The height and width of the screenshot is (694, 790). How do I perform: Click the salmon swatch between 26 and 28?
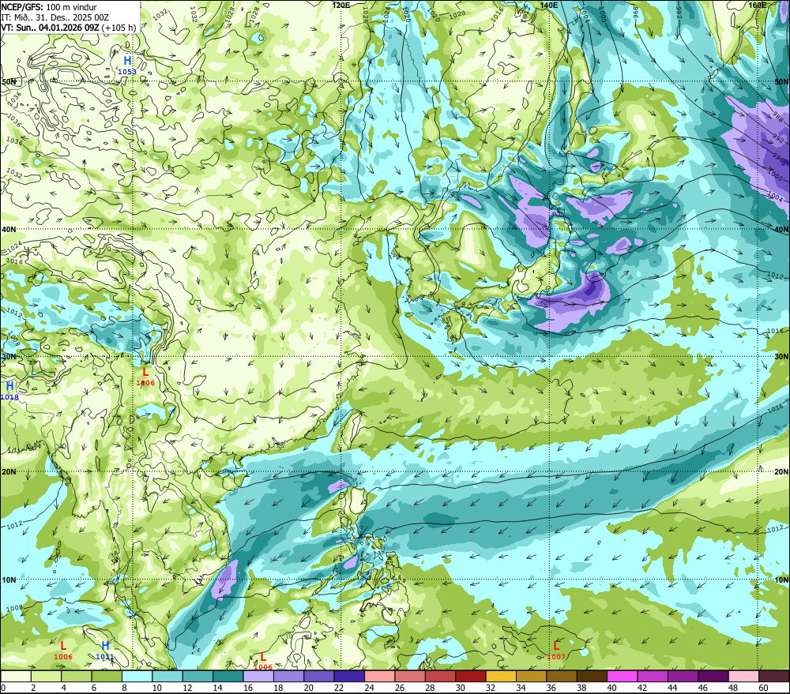pyautogui.click(x=410, y=676)
